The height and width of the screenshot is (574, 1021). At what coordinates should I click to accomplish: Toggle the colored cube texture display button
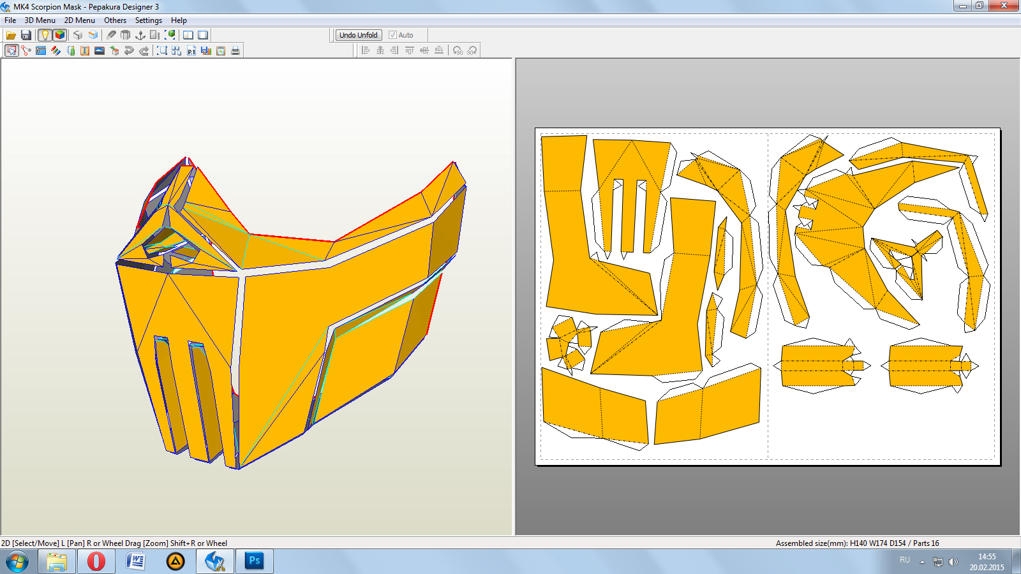[x=60, y=35]
